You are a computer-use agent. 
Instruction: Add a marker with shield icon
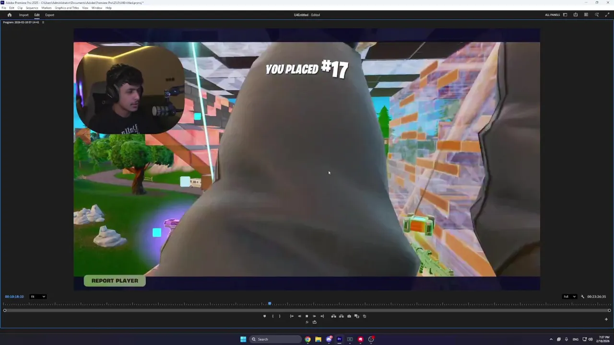(x=264, y=316)
